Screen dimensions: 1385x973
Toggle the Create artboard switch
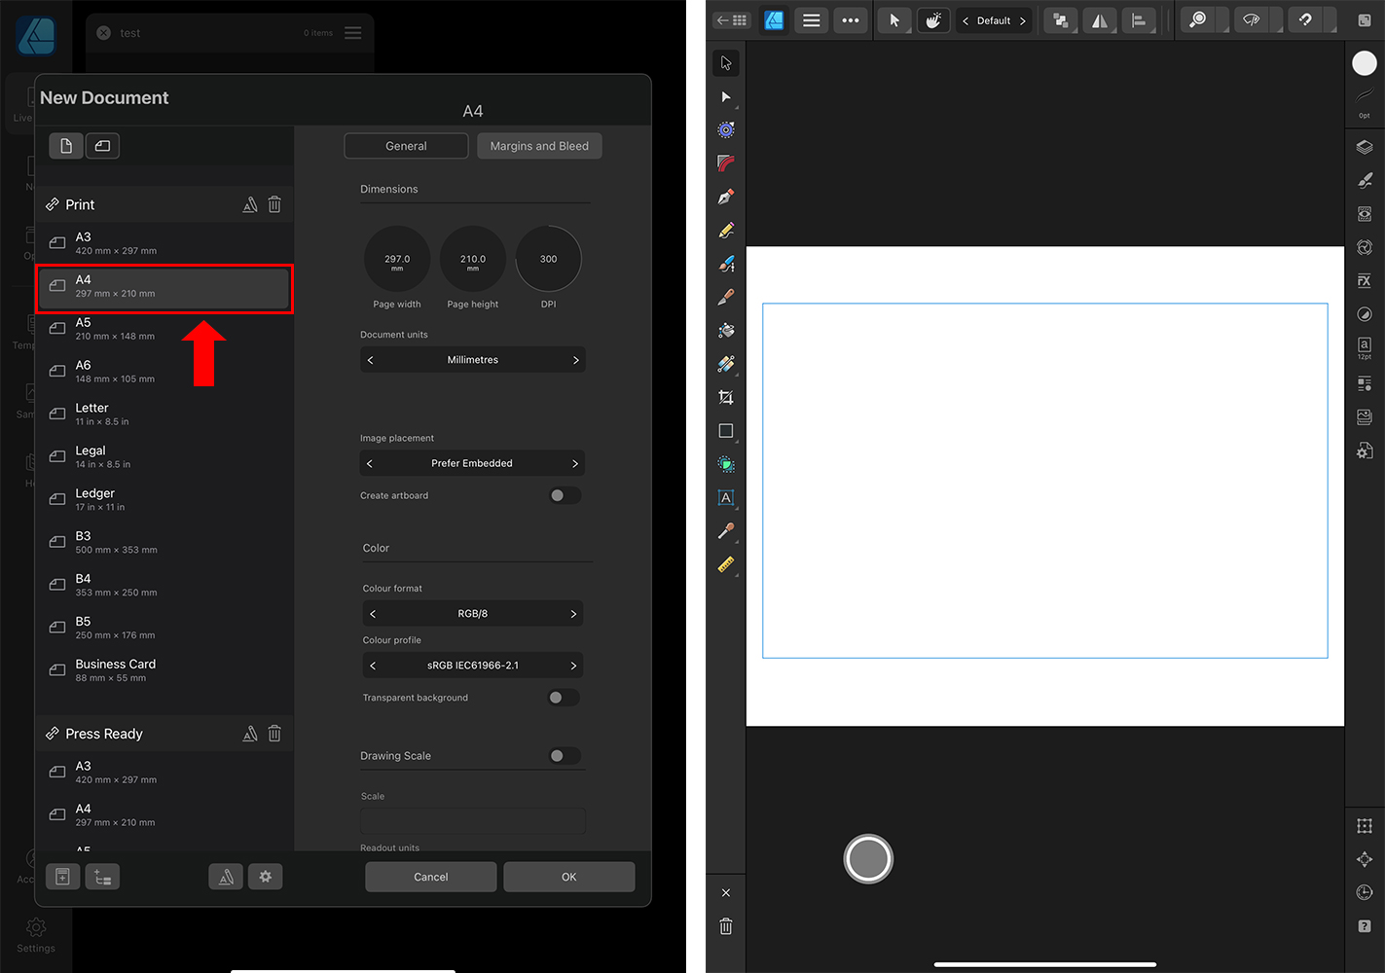point(564,496)
